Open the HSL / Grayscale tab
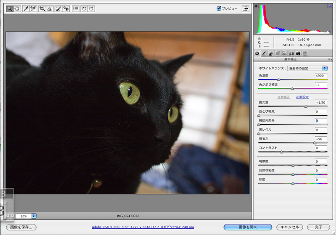This screenshot has height=235, width=336. click(x=278, y=53)
